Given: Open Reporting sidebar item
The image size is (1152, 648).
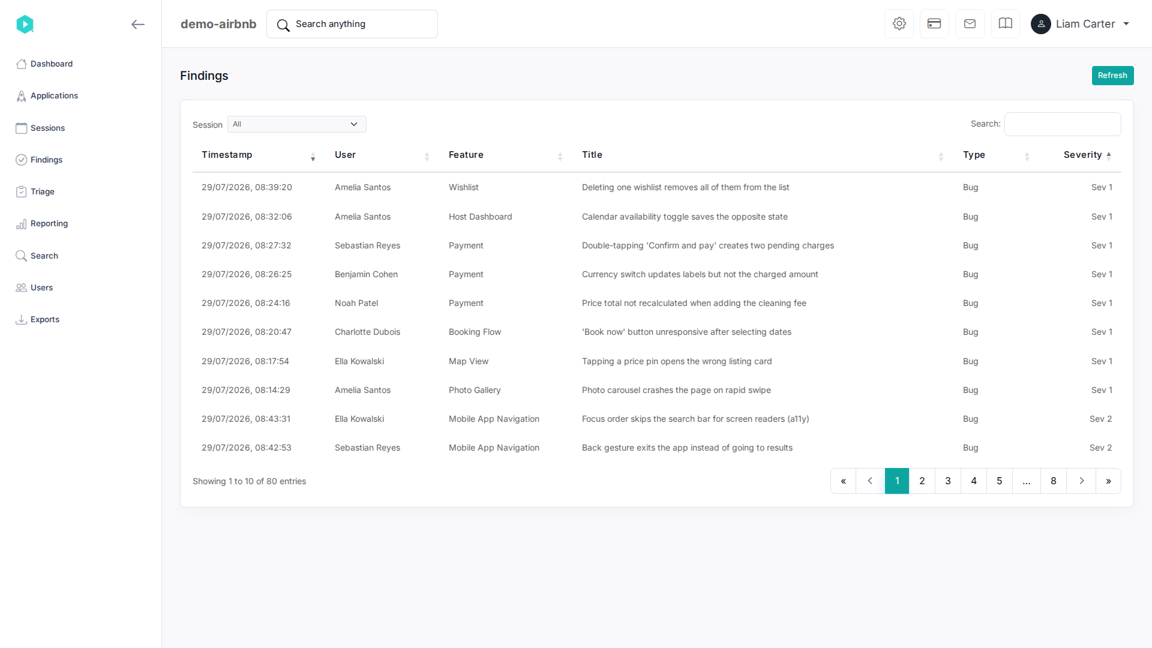Looking at the screenshot, I should [49, 223].
